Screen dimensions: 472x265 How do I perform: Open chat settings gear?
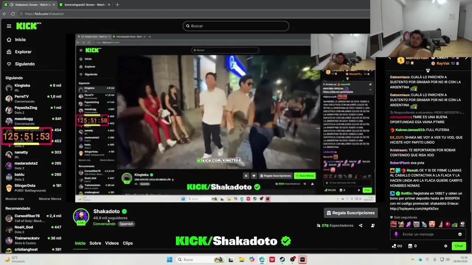point(445,246)
